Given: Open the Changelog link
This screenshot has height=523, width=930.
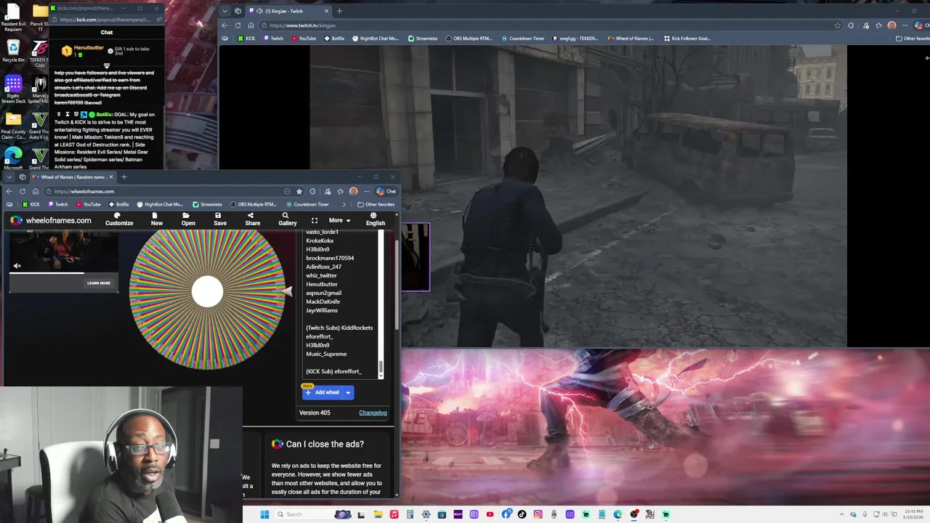Looking at the screenshot, I should (x=373, y=413).
